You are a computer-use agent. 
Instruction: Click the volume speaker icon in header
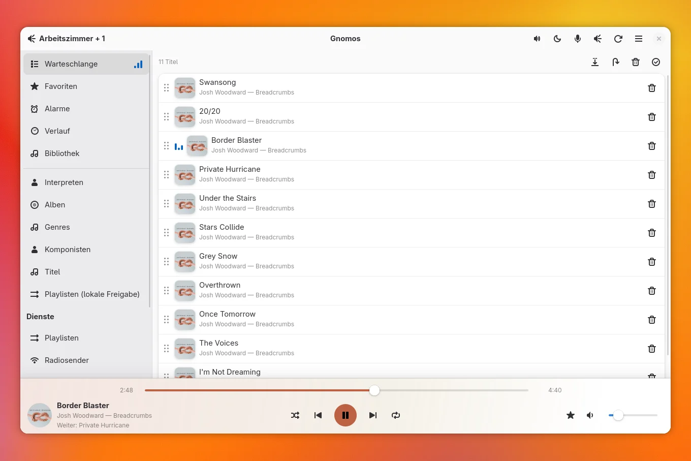pos(537,39)
